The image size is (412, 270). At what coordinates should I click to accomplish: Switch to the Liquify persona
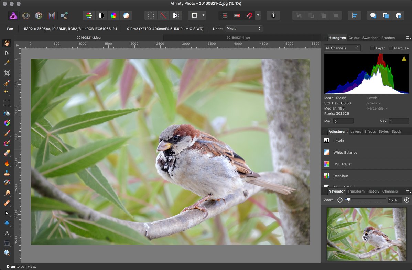(x=26, y=16)
